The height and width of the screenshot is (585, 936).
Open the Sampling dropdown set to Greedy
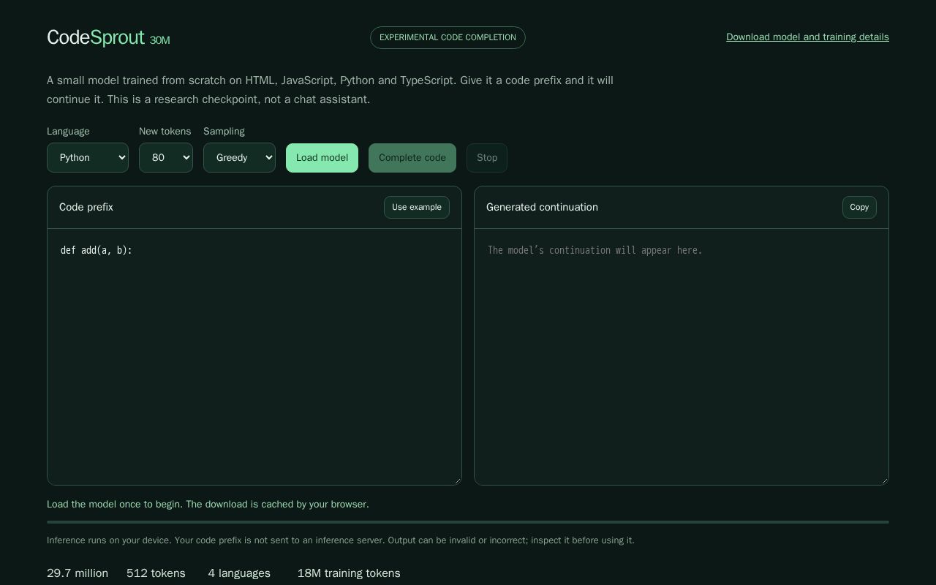pyautogui.click(x=239, y=157)
